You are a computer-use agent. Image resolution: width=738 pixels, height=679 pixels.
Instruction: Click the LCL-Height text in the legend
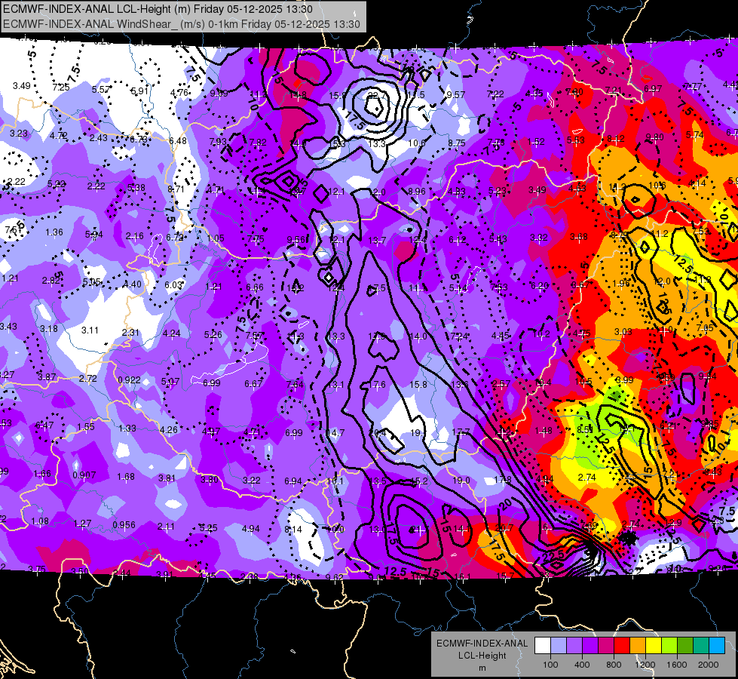click(482, 656)
